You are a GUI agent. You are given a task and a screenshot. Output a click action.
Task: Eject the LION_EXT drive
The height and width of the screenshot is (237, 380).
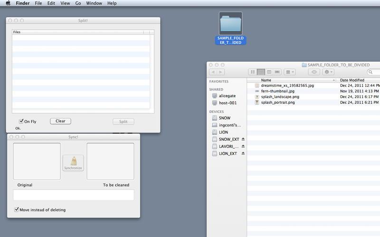point(243,154)
